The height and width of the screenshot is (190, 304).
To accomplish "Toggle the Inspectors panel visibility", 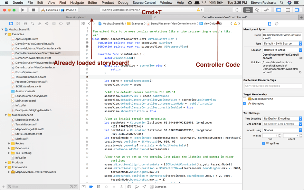I will click(297, 10).
